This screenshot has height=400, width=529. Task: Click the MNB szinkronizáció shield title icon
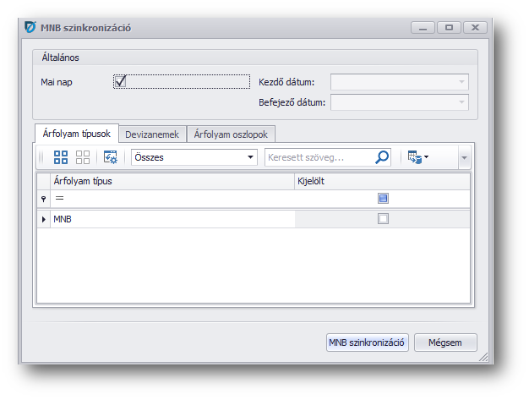(30, 28)
